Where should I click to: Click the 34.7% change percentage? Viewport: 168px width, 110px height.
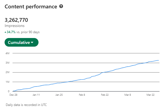click(x=11, y=32)
